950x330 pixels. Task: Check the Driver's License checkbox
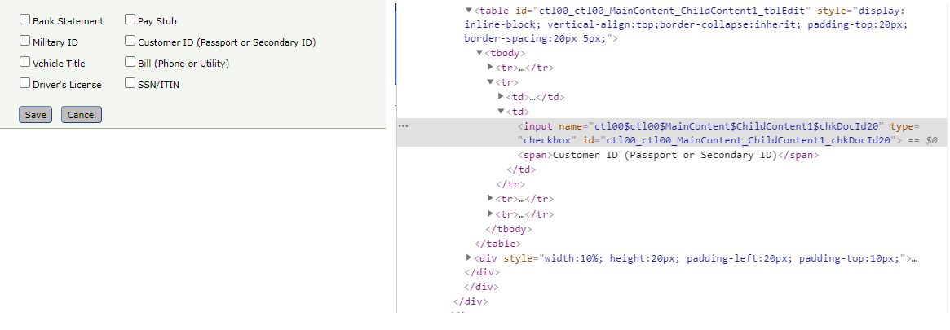(x=24, y=83)
